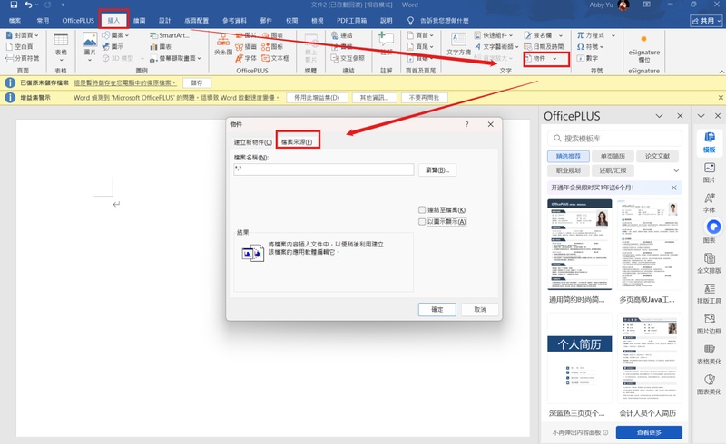Image resolution: width=726 pixels, height=444 pixels.
Task: Switch to the Design (設計) ribbon tab
Action: (x=164, y=20)
